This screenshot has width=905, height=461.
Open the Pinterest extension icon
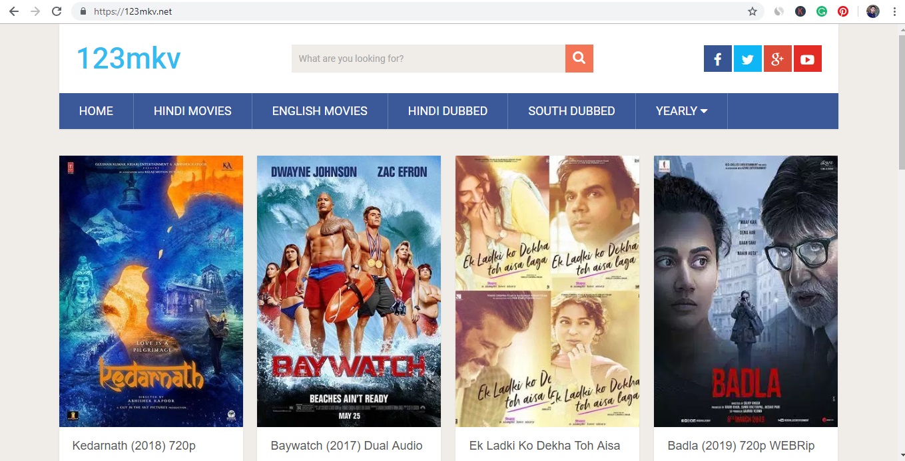coord(843,11)
